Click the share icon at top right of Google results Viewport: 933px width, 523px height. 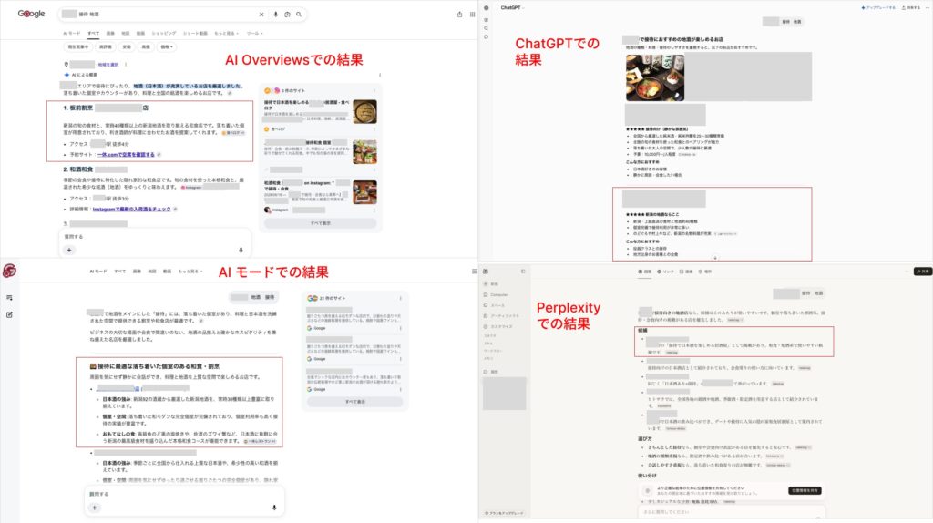pos(459,15)
